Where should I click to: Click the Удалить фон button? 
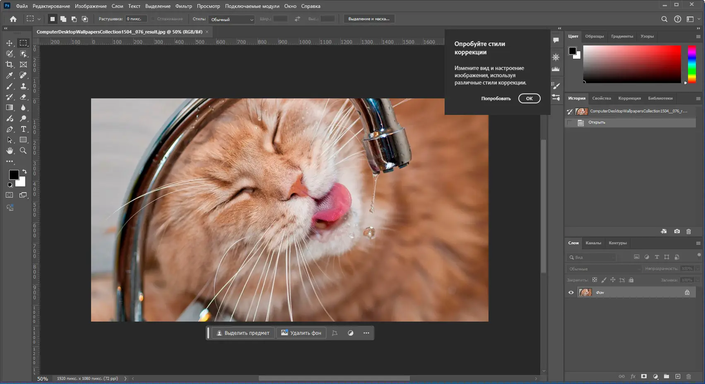pos(301,333)
